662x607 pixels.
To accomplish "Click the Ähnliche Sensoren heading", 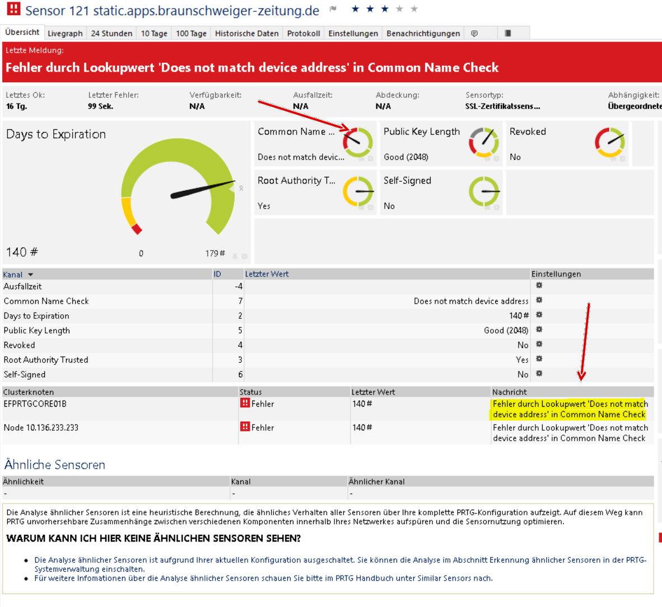I will click(x=54, y=464).
